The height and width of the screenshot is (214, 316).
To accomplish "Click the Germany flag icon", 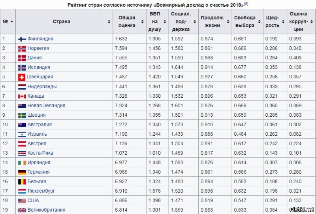I will pos(22,172).
